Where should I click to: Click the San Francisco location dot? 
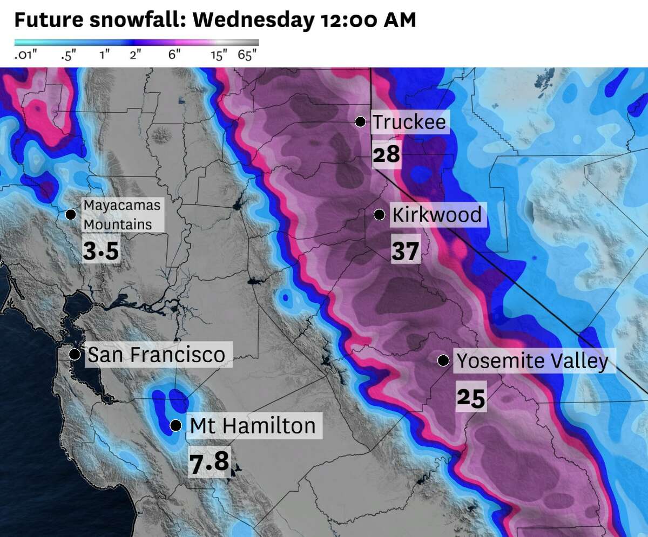(75, 355)
